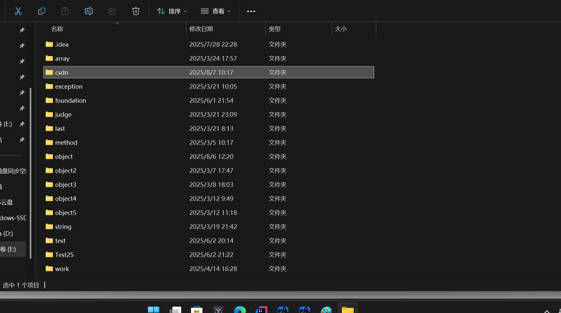Delete the selected folder with the trash icon
Viewport: 561px width, 313px height.
(x=136, y=11)
